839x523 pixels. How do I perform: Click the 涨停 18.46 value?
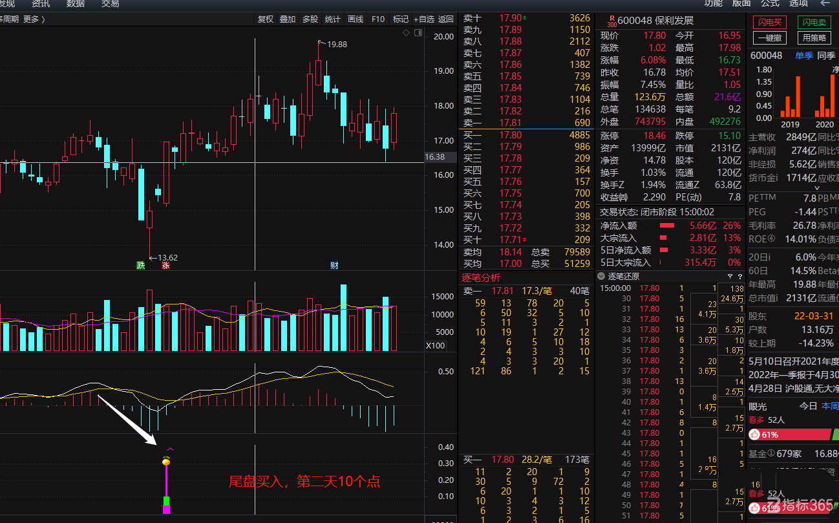coord(654,136)
